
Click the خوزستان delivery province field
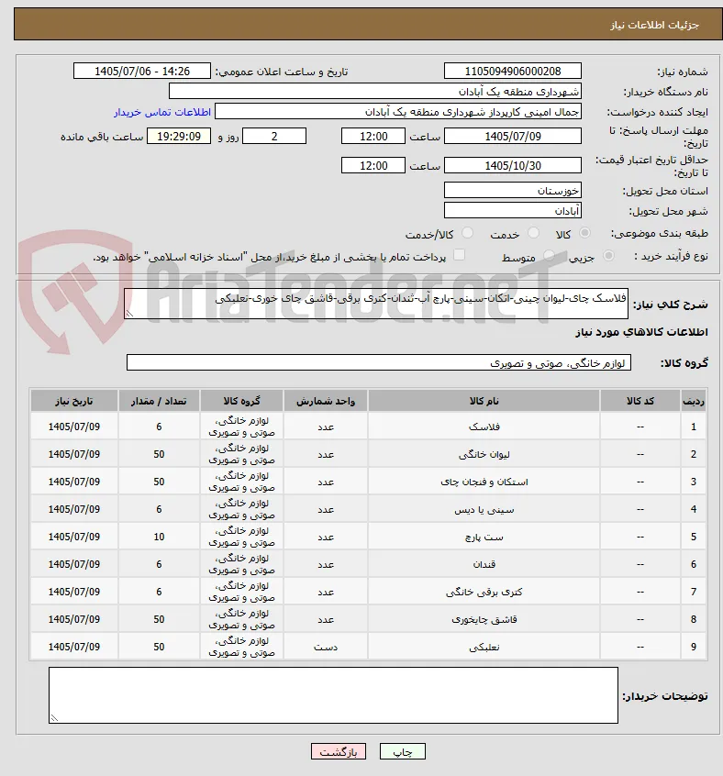coord(513,191)
